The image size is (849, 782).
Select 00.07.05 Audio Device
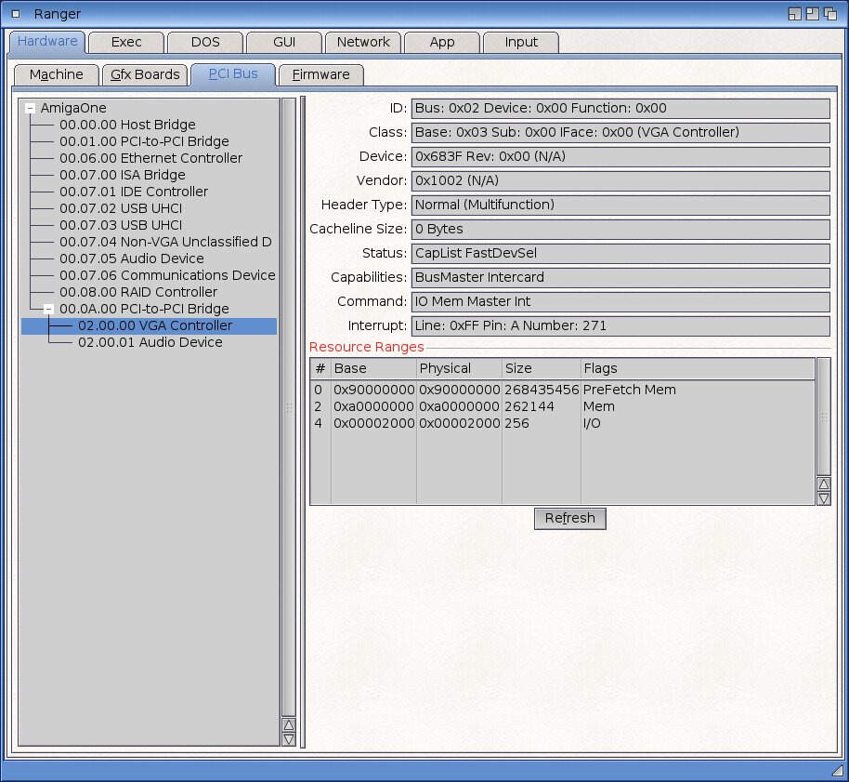click(132, 258)
